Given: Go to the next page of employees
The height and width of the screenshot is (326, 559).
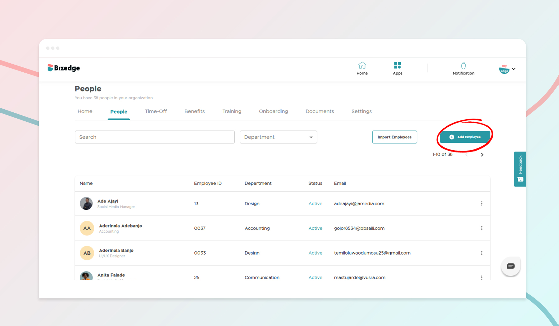Looking at the screenshot, I should click(482, 155).
